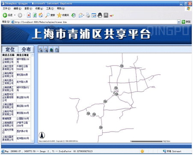Select address cell 外青松公路5500号
193x155 pixels.
24,68
